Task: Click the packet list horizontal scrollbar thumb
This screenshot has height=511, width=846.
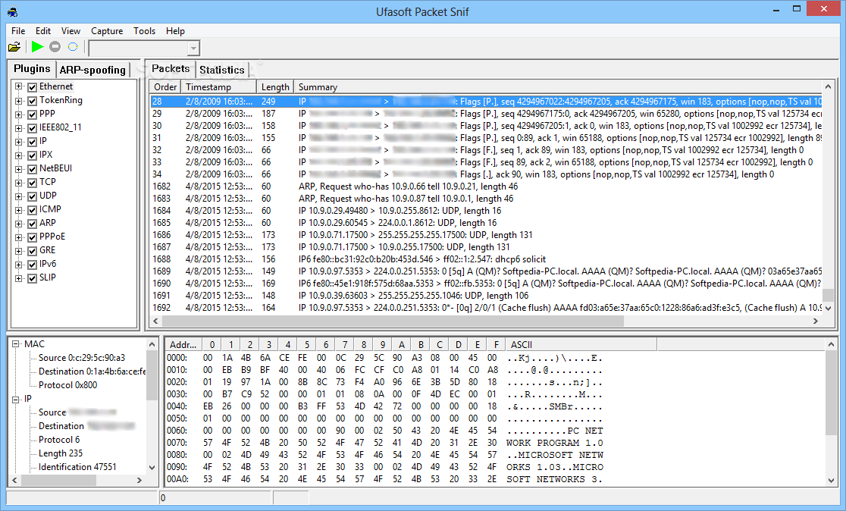Action: point(394,321)
